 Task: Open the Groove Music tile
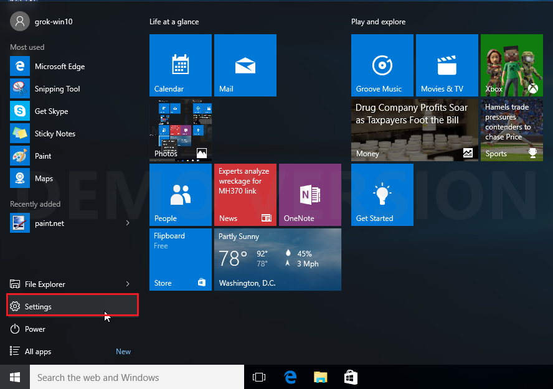click(x=382, y=65)
